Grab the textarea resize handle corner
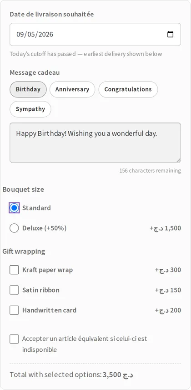Image resolution: width=191 pixels, height=390 pixels. click(x=178, y=160)
